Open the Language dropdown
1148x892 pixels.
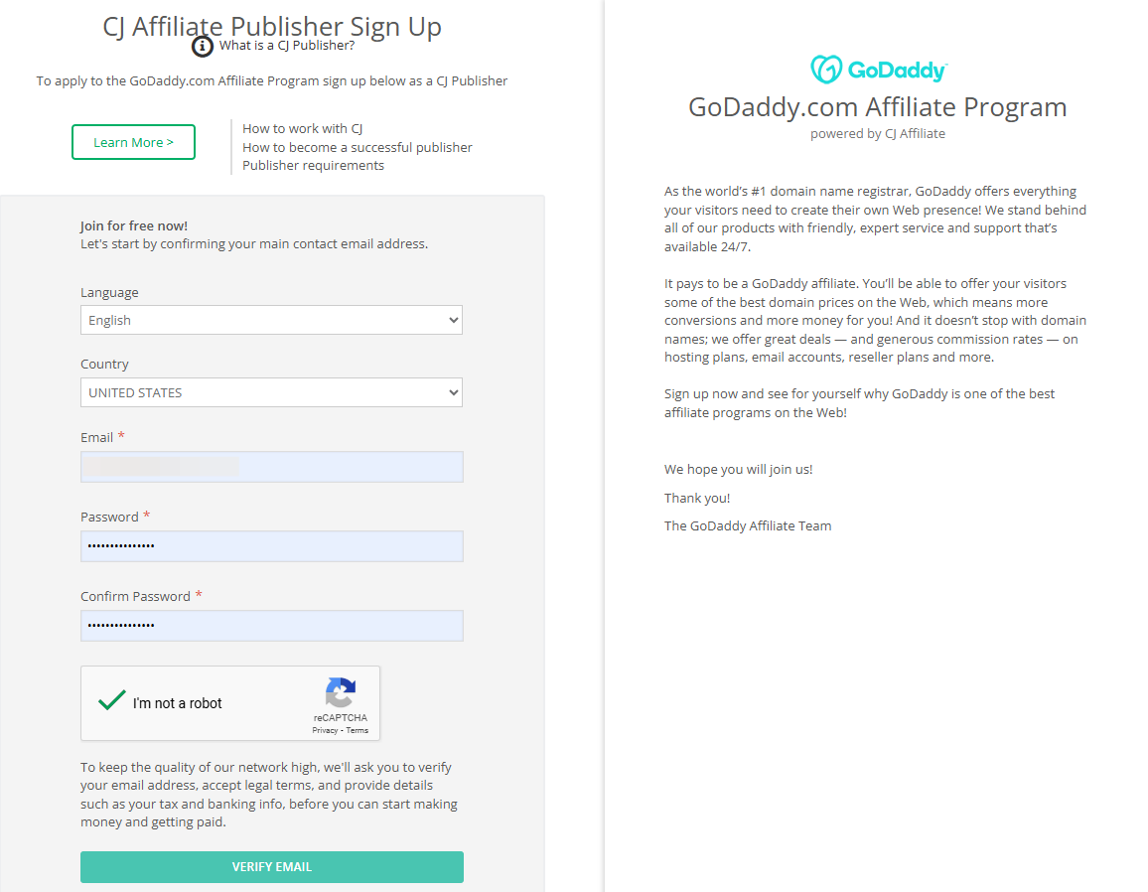tap(271, 320)
